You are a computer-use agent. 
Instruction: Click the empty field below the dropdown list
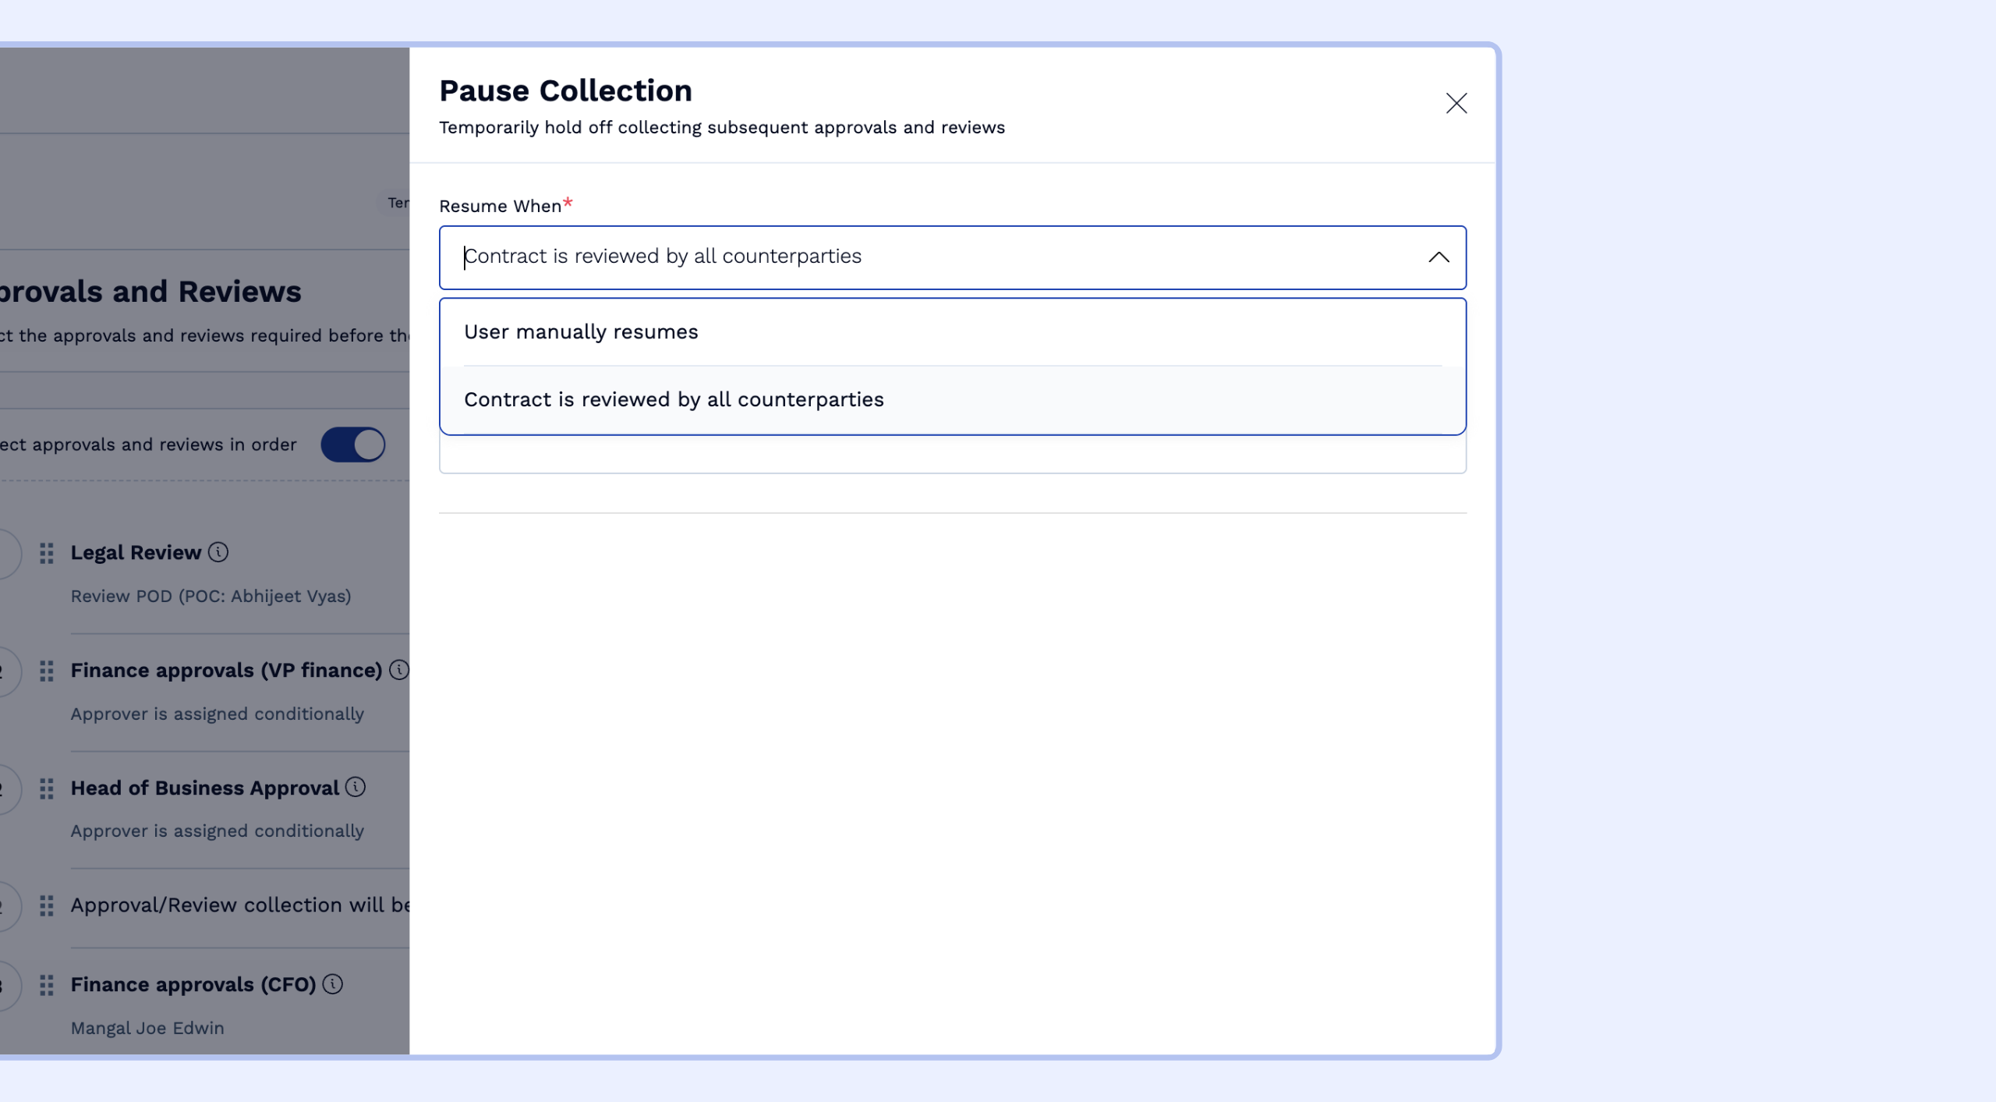pos(952,455)
